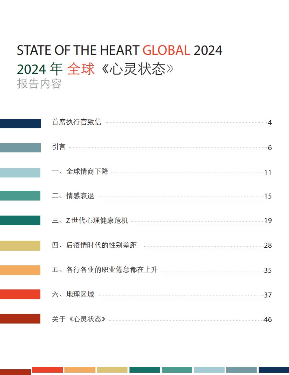Click the 报告内容 subtitle heading
Viewport: 289px width, 375px height.
(39, 84)
